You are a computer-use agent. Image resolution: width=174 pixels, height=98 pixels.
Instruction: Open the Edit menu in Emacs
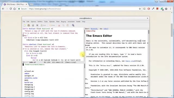point(28,22)
